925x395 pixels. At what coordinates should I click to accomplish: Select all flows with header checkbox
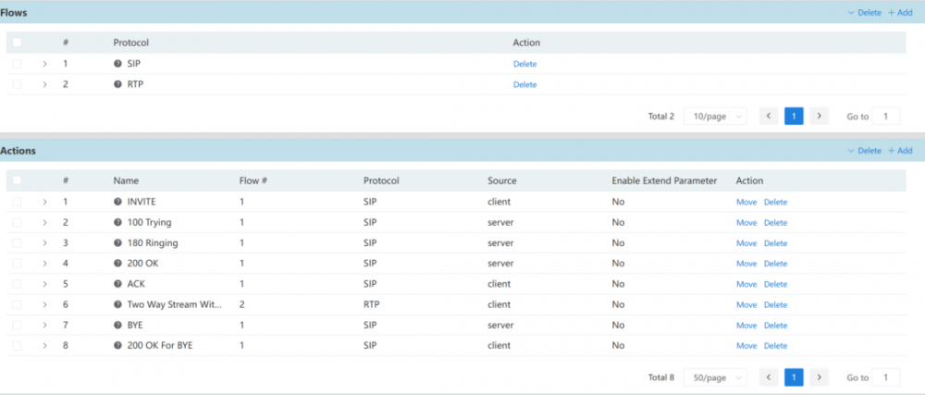tap(17, 43)
